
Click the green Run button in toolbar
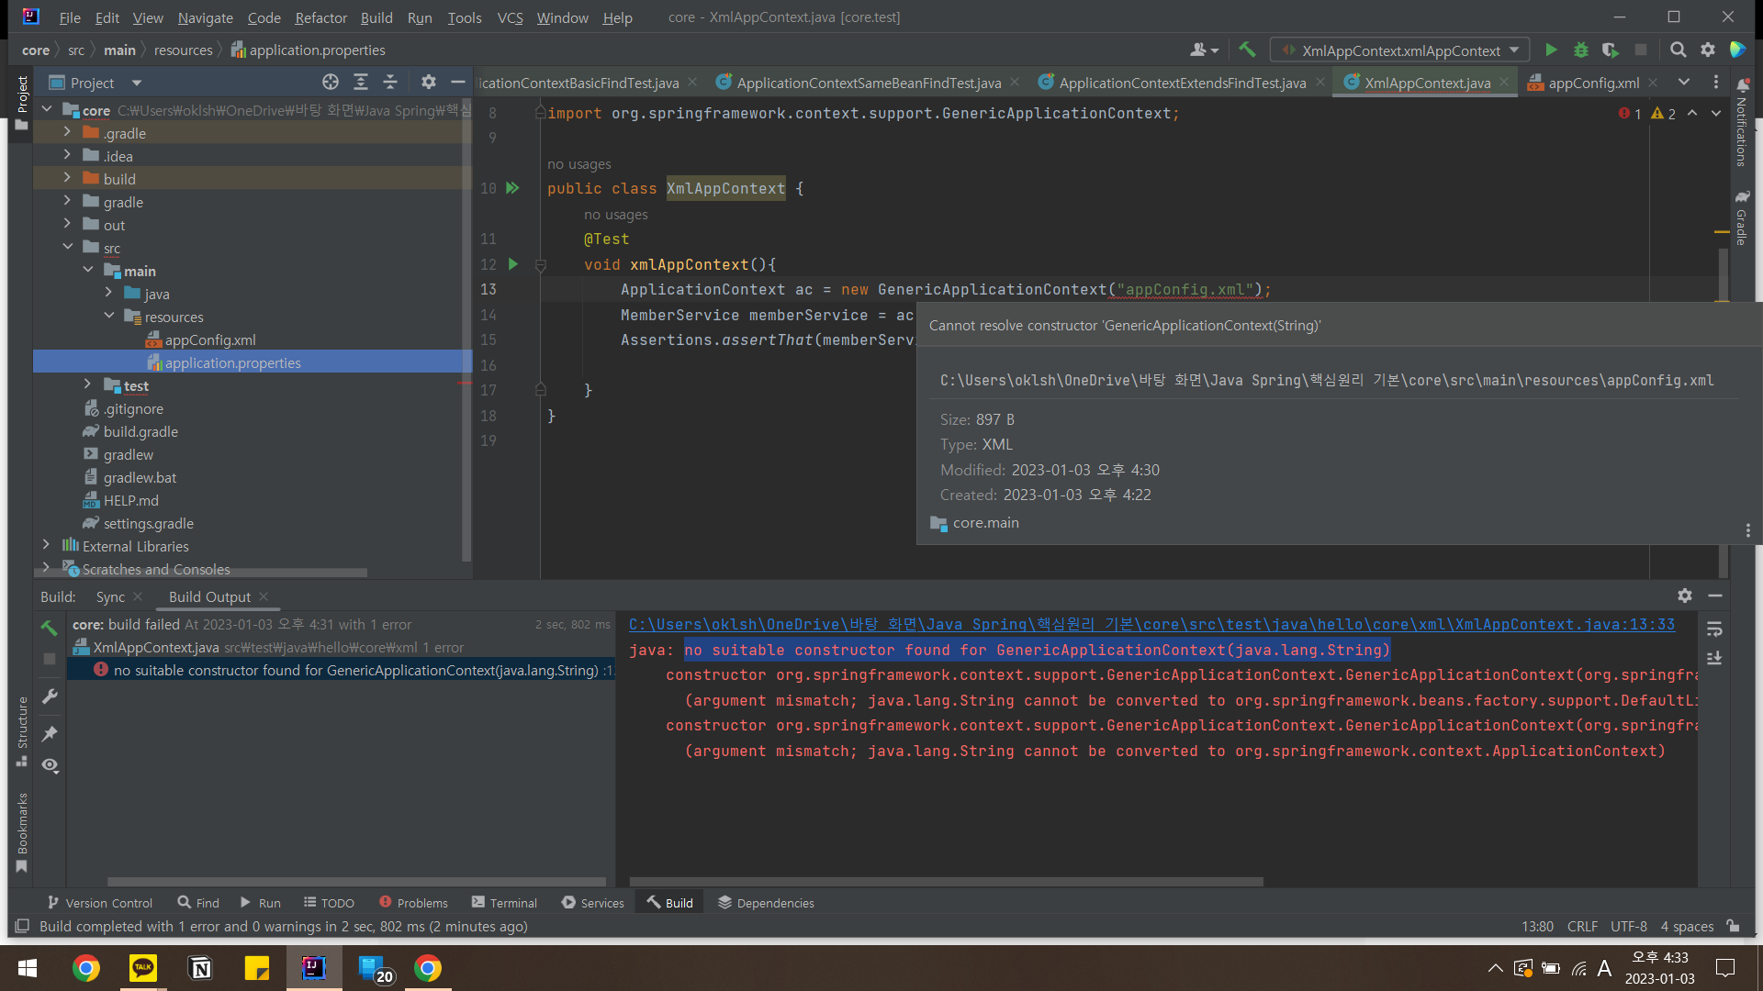point(1551,50)
